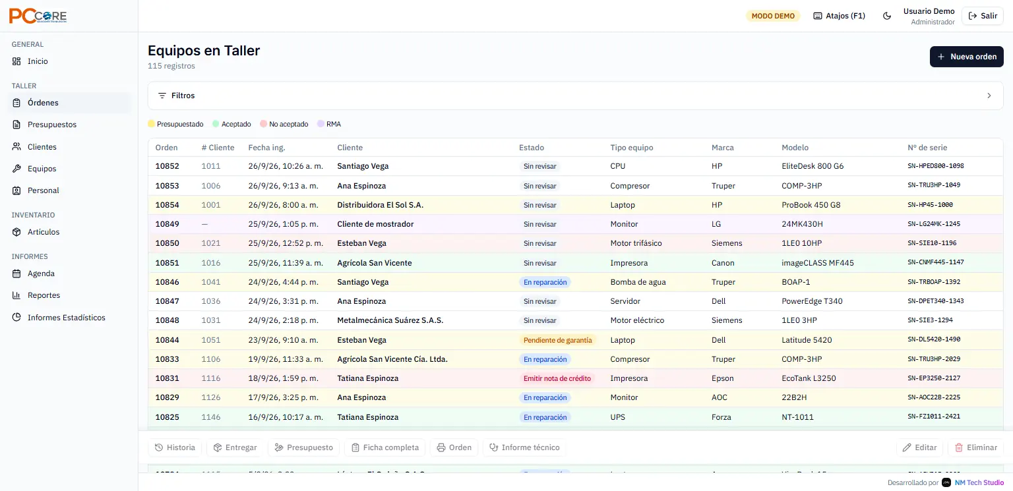Screen dimensions: 1013x491
Task: Click the Orden print button
Action: pyautogui.click(x=454, y=448)
